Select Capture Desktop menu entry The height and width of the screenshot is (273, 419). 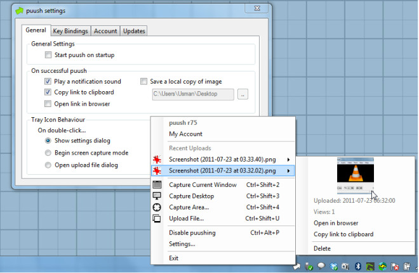(x=223, y=196)
